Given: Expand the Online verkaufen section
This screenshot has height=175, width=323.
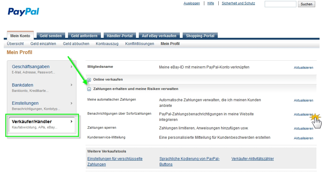Looking at the screenshot, I should [x=89, y=80].
